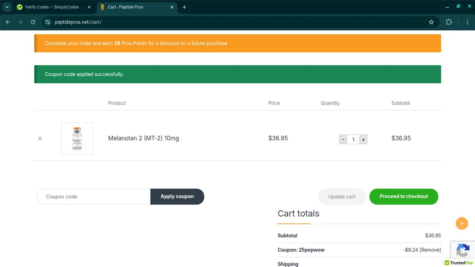Screen dimensions: 475x267
Task: Restore down the browser window
Action: pyautogui.click(x=458, y=6)
